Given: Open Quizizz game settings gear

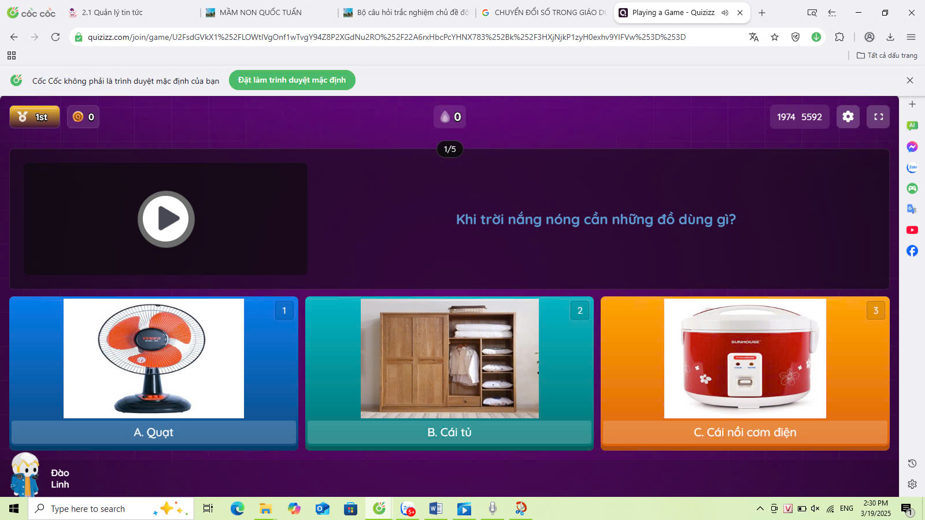Looking at the screenshot, I should click(x=848, y=117).
